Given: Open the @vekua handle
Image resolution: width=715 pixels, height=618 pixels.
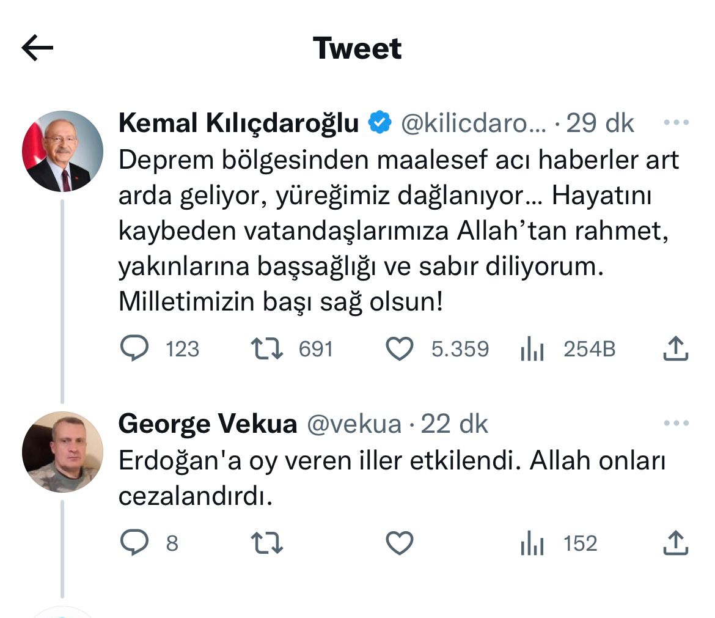Looking at the screenshot, I should 353,424.
